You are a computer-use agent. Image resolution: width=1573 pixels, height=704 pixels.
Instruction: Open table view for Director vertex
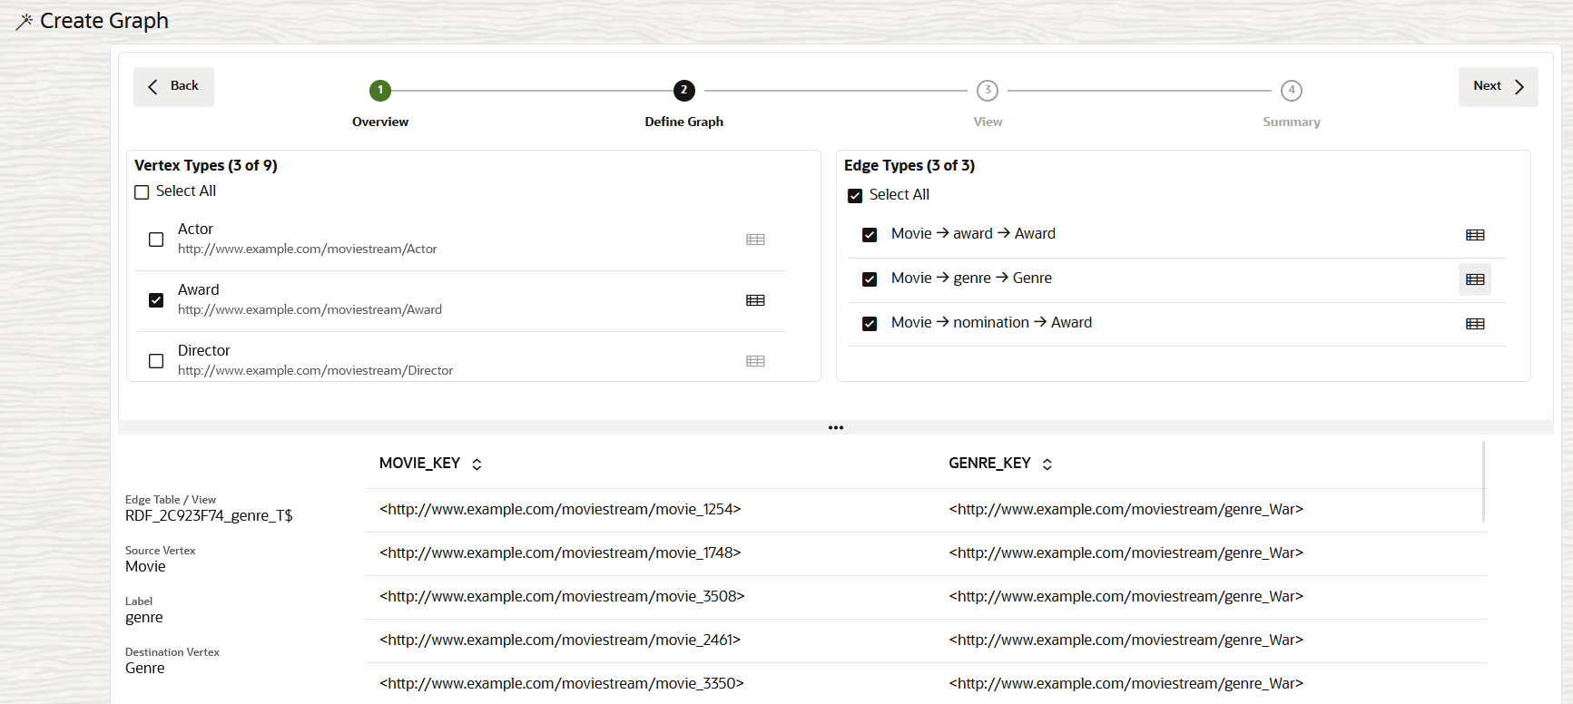[755, 361]
